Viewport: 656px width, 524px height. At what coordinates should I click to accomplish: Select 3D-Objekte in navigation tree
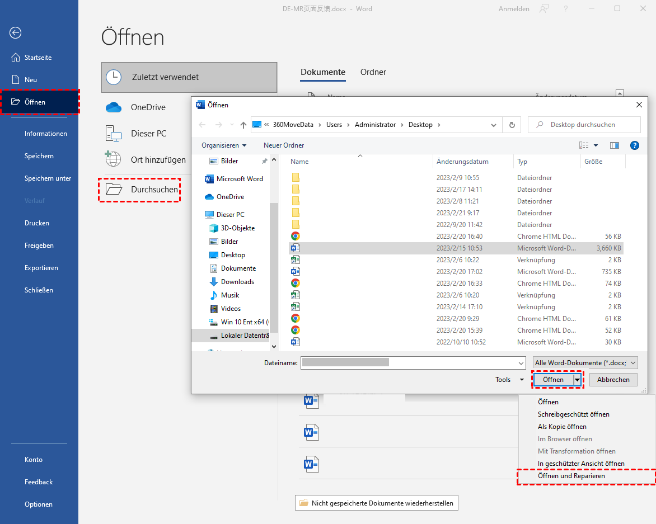coord(232,228)
